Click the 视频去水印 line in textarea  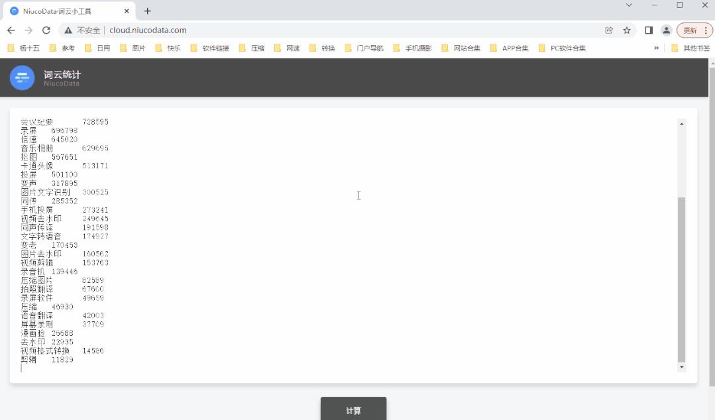tap(65, 219)
